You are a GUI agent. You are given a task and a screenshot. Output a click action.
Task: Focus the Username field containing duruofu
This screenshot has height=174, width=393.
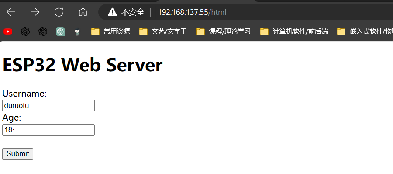pyautogui.click(x=48, y=105)
